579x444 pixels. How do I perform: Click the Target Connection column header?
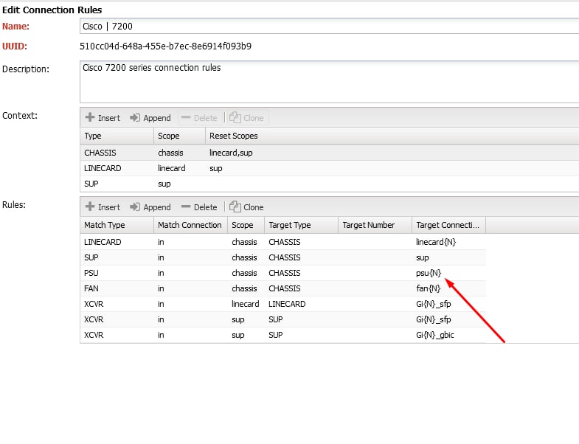[449, 225]
